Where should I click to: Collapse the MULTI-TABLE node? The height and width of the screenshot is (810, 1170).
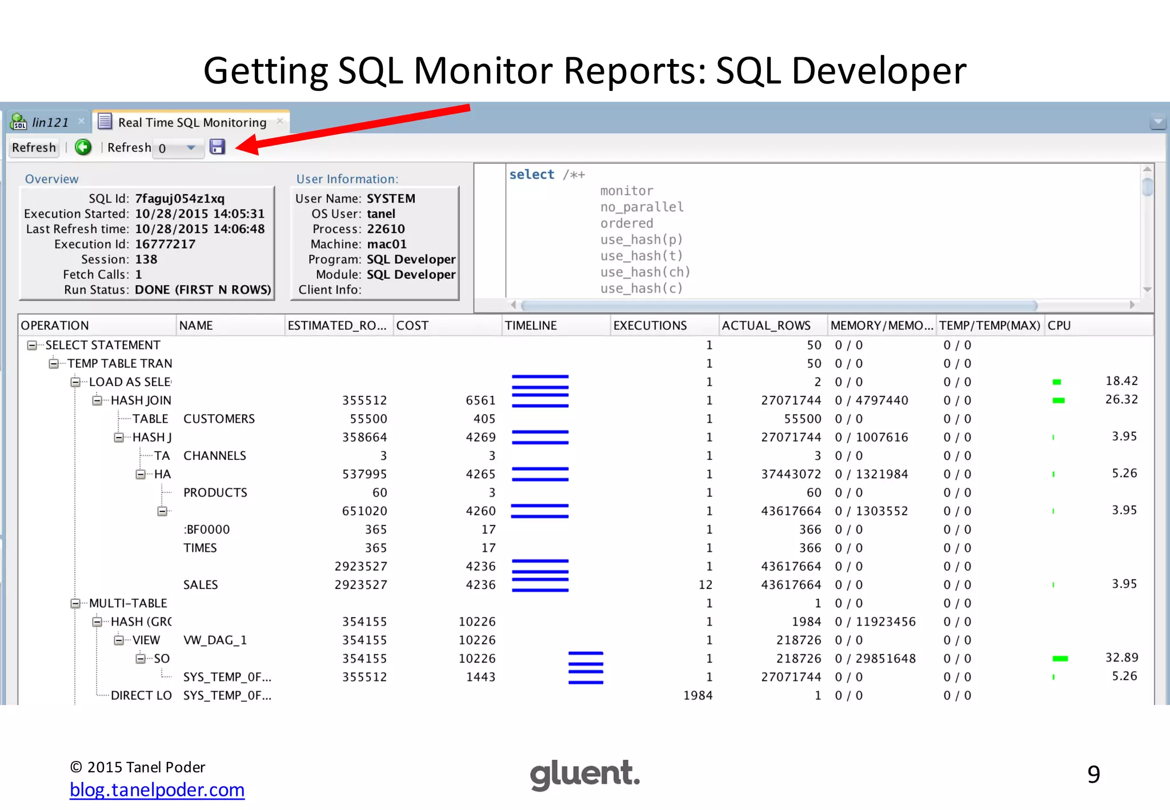pos(75,603)
